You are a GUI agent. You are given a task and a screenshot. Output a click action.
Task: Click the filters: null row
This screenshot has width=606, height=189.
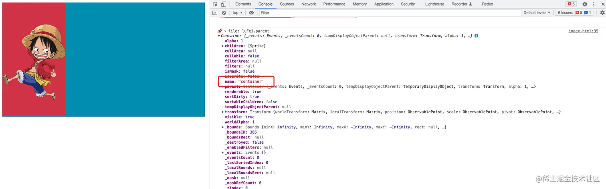240,66
